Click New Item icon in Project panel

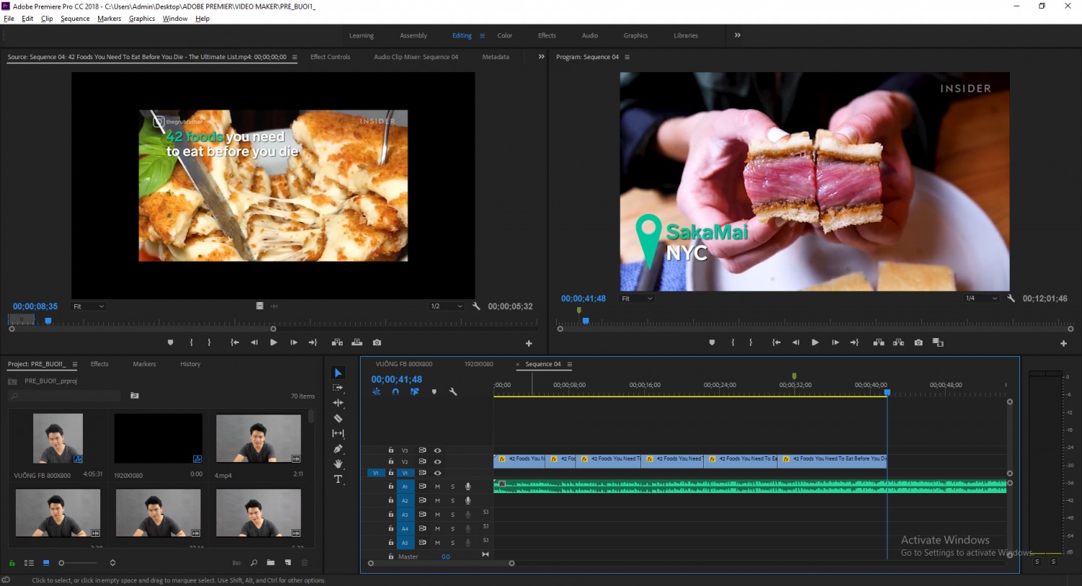point(288,563)
